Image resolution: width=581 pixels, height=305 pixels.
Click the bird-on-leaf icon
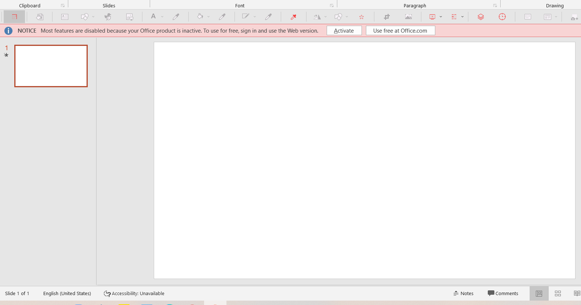click(108, 17)
